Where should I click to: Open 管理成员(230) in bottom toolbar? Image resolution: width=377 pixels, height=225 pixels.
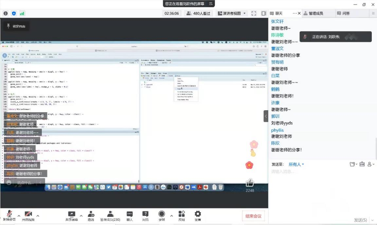[x=110, y=215]
